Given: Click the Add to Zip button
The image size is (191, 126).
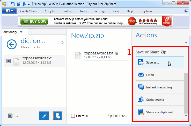Looking at the screenshot, I should pos(58,116).
